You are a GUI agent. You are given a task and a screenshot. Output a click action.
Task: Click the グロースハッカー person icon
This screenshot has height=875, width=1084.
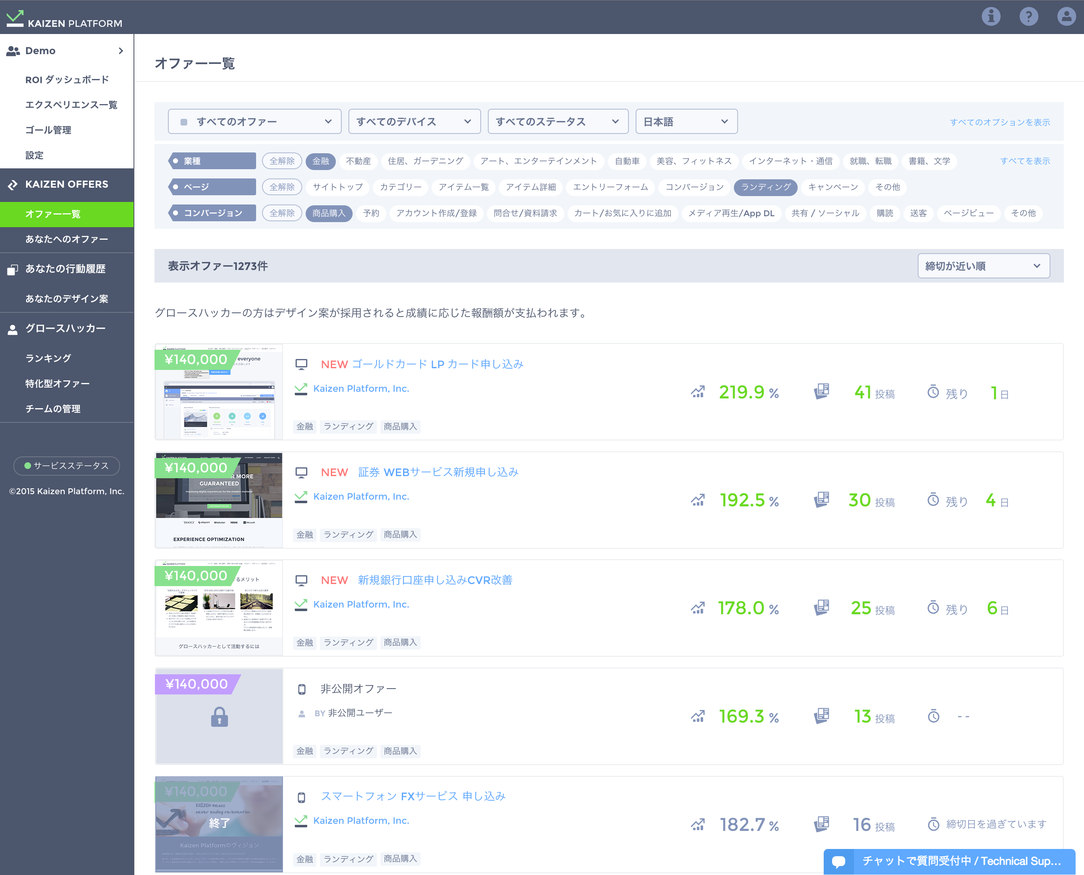(13, 329)
